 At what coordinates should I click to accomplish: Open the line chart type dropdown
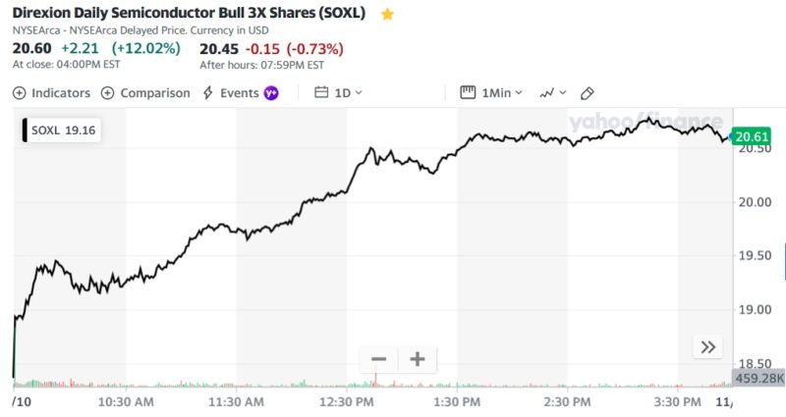click(x=551, y=93)
